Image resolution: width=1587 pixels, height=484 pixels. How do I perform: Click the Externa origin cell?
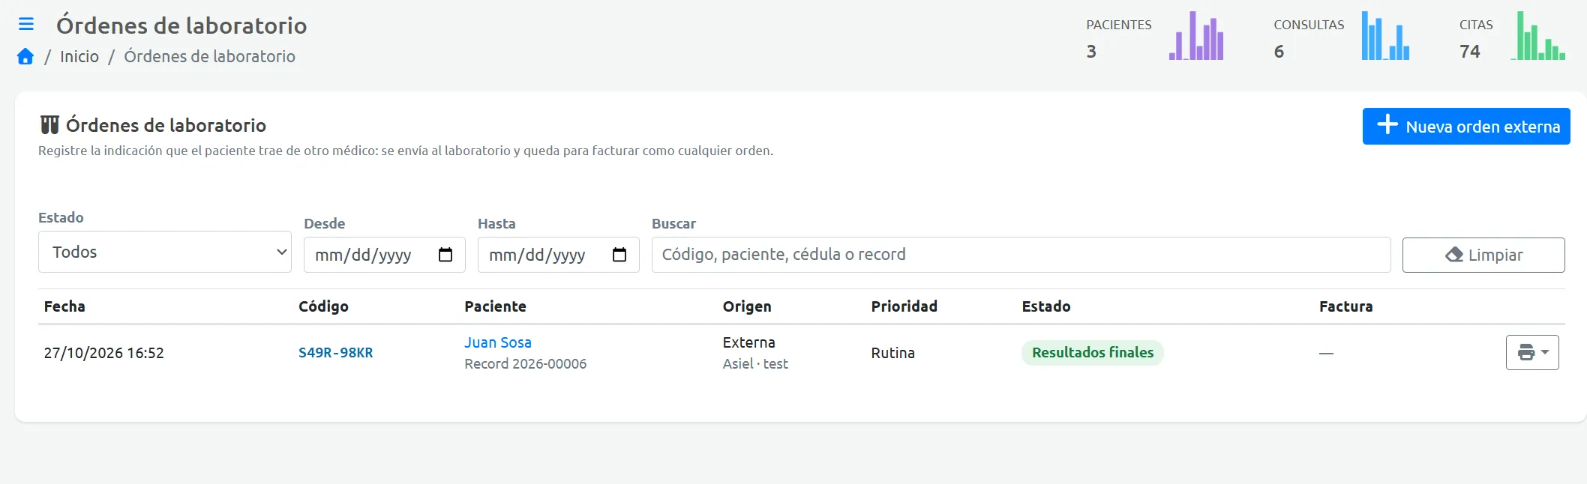[x=748, y=342]
